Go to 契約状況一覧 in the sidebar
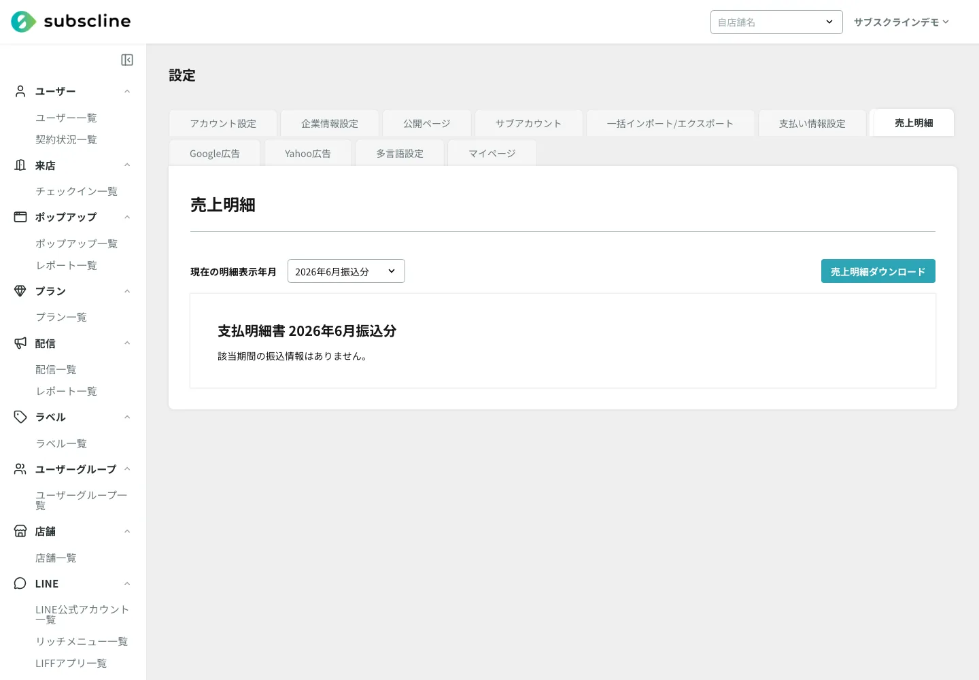Image resolution: width=979 pixels, height=680 pixels. click(x=66, y=139)
